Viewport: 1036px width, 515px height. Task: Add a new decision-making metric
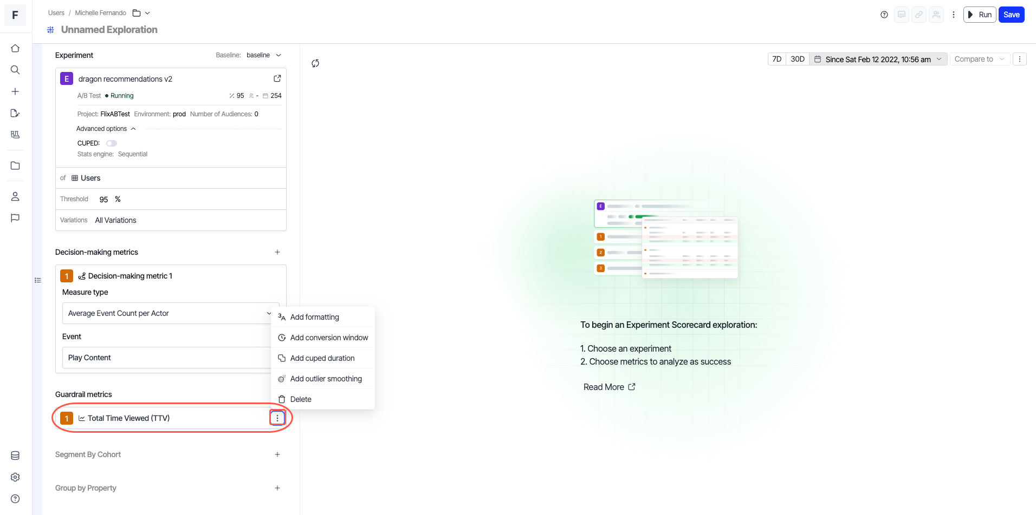tap(277, 252)
